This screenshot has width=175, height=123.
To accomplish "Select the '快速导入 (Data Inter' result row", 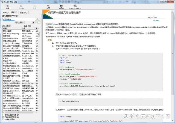I will [20, 91].
